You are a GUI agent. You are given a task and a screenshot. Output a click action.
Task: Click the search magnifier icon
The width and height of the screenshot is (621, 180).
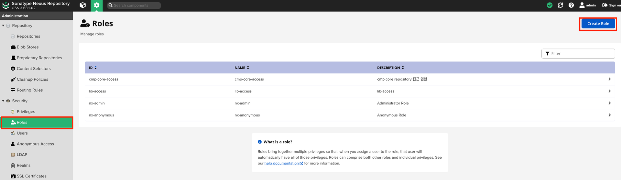pos(110,5)
